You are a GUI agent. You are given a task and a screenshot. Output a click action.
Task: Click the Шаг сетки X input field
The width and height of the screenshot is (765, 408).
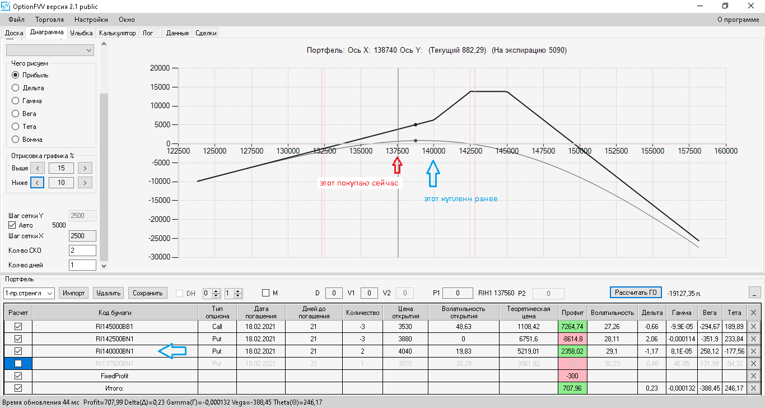(x=82, y=236)
